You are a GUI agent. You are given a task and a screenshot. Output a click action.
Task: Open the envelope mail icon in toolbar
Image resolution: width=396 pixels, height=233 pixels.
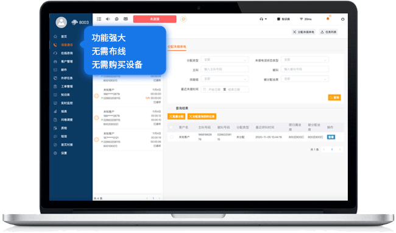(126, 19)
